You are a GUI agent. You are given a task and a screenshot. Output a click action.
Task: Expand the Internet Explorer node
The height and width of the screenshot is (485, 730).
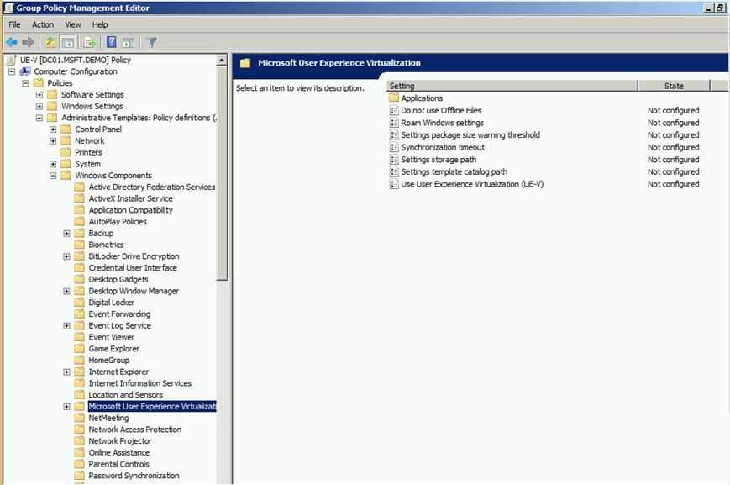[x=66, y=372]
